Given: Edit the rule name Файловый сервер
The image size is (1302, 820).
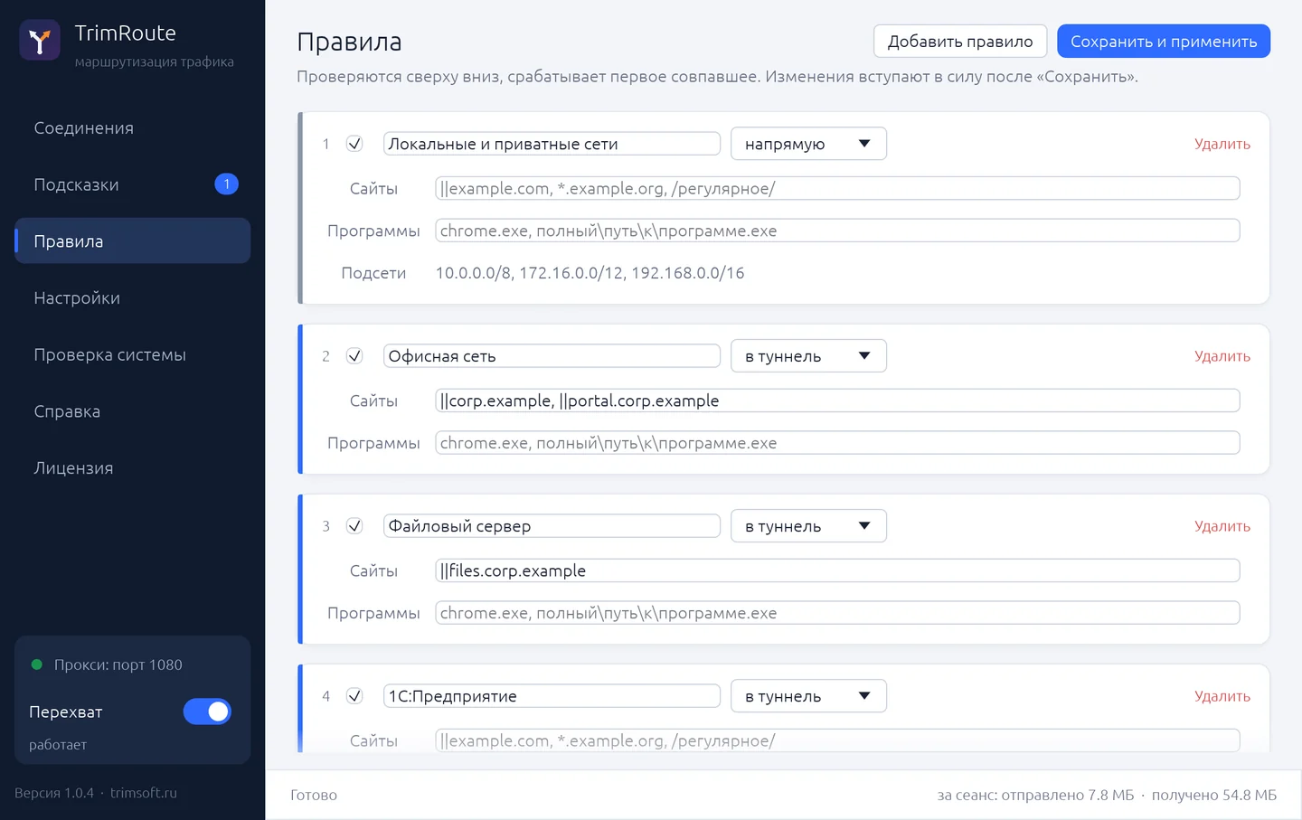Looking at the screenshot, I should pos(552,526).
